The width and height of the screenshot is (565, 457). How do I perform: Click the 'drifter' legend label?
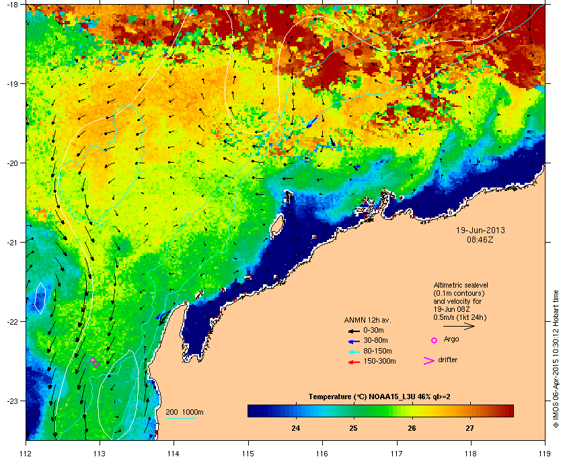[x=447, y=360]
